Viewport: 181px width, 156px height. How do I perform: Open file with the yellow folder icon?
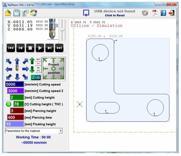8,13
